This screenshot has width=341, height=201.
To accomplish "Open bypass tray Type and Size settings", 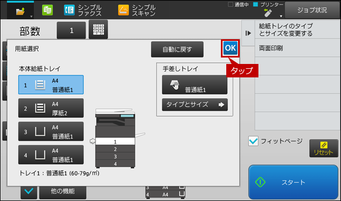I will tap(195, 105).
